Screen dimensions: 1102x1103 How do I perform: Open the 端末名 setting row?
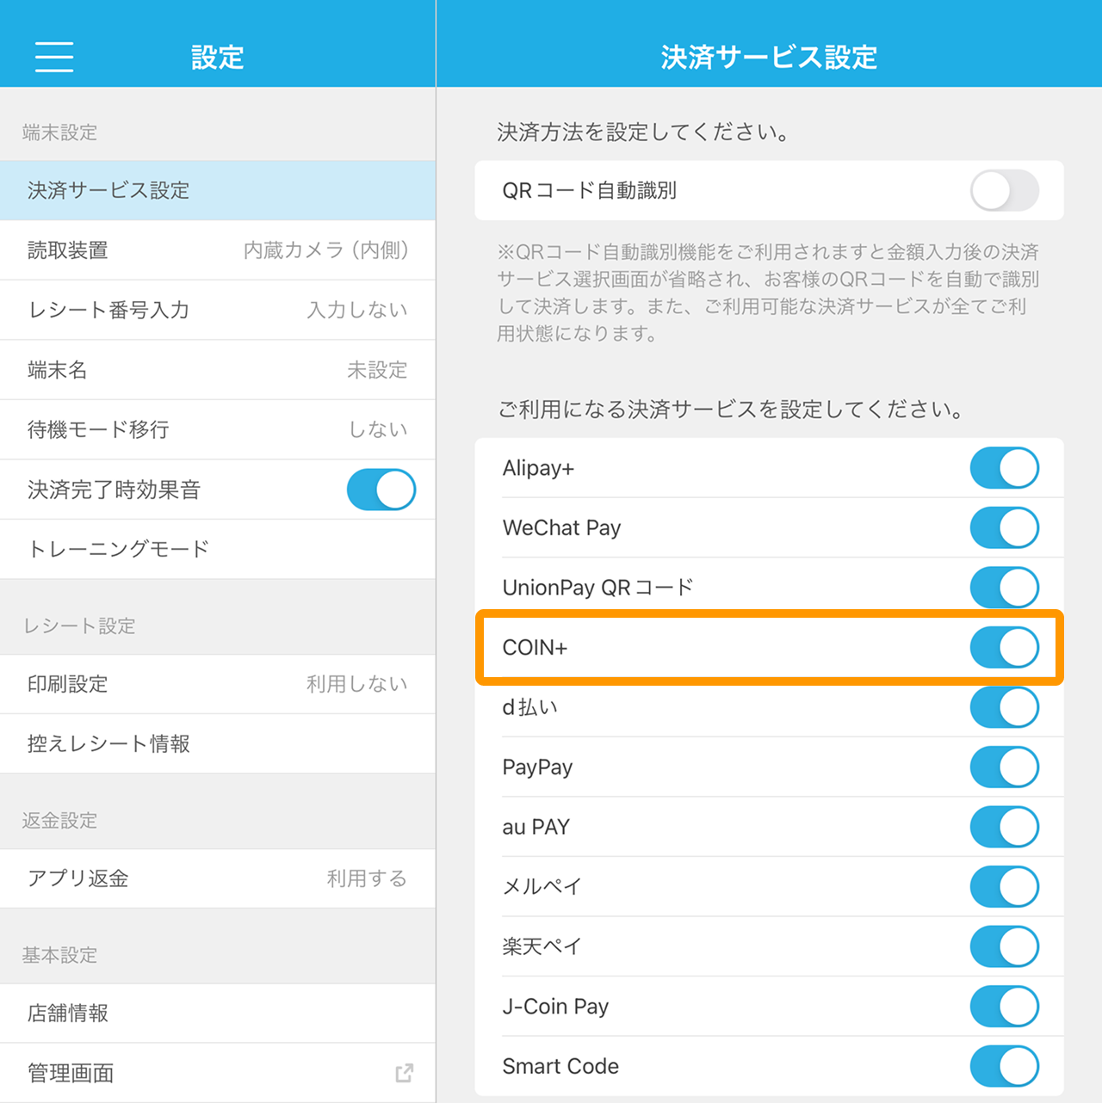click(217, 370)
